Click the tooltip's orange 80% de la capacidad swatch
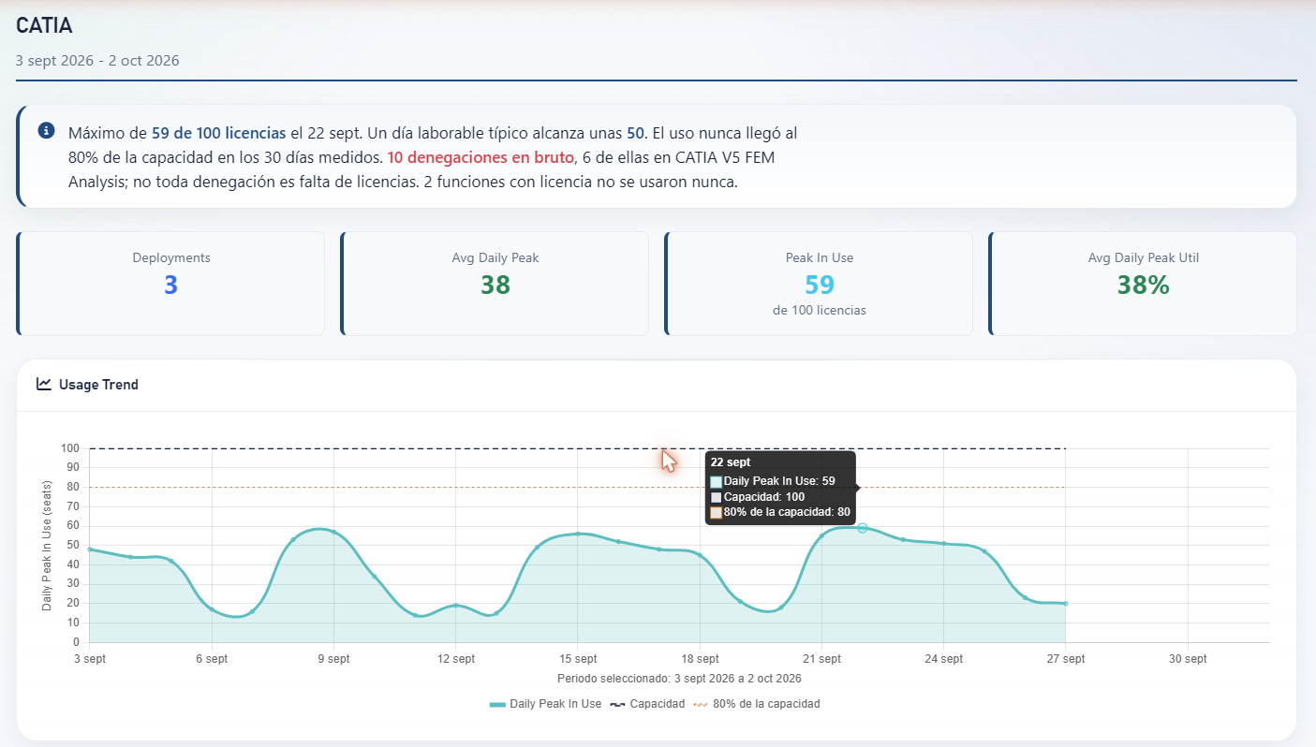The width and height of the screenshot is (1316, 747). tap(717, 512)
